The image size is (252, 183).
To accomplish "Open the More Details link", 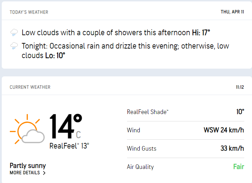I will point(24,173).
